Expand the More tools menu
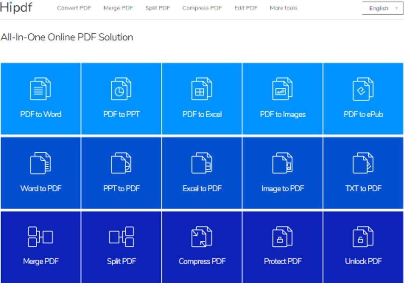This screenshot has width=404, height=283. [283, 8]
